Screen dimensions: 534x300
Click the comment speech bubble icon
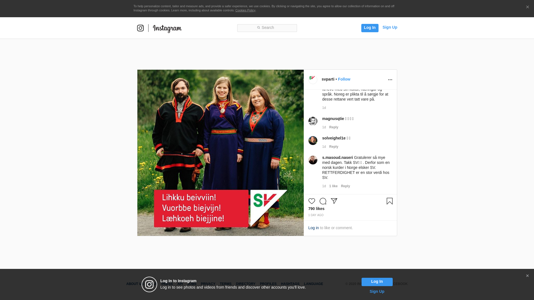(x=323, y=201)
